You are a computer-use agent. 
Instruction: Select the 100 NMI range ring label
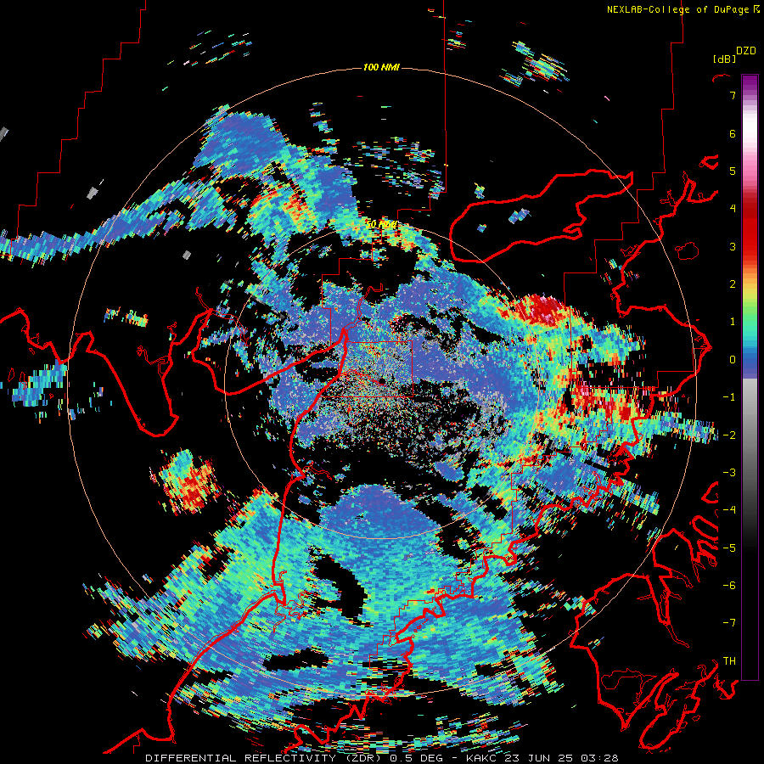point(381,67)
